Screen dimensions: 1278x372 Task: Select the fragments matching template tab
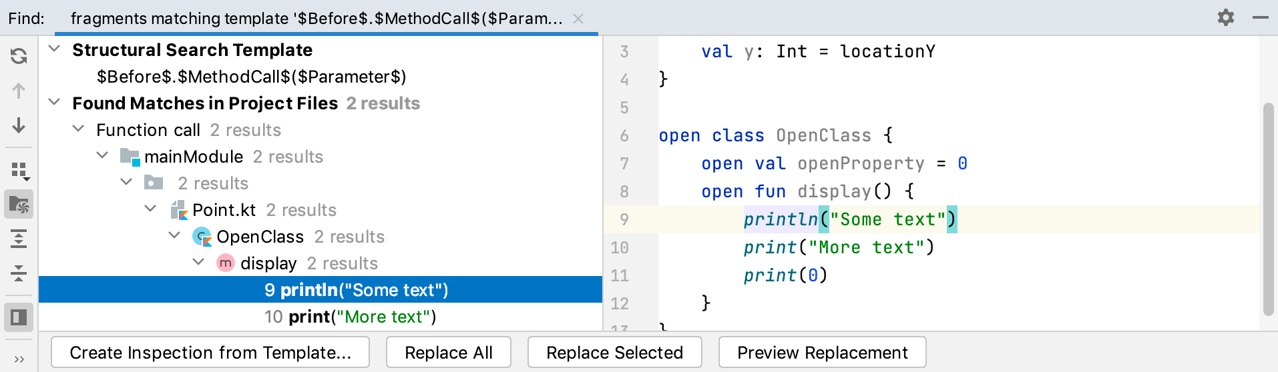pyautogui.click(x=316, y=18)
